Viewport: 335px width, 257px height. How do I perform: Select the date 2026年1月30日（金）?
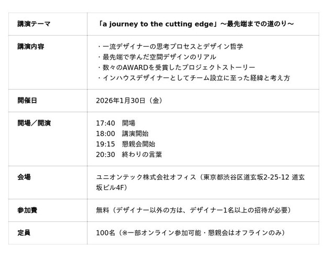pyautogui.click(x=130, y=100)
